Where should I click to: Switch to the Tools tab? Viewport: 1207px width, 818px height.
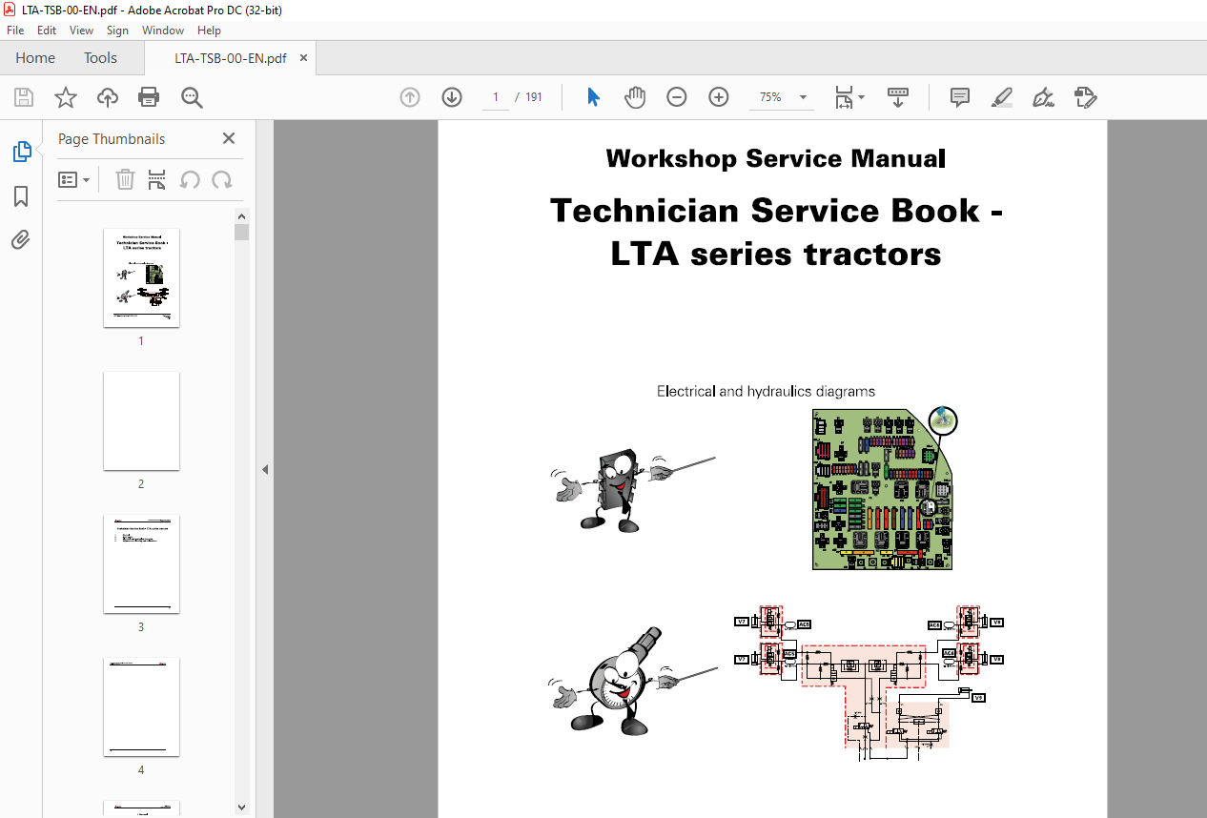pyautogui.click(x=100, y=58)
